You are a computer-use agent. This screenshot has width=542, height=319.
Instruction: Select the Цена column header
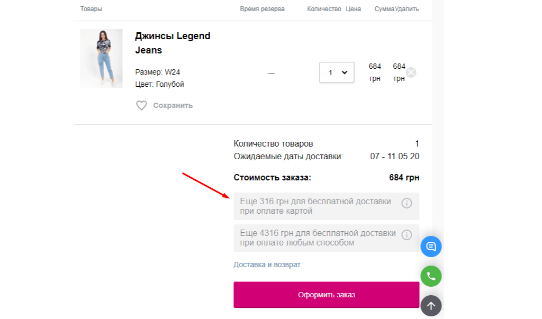point(354,9)
